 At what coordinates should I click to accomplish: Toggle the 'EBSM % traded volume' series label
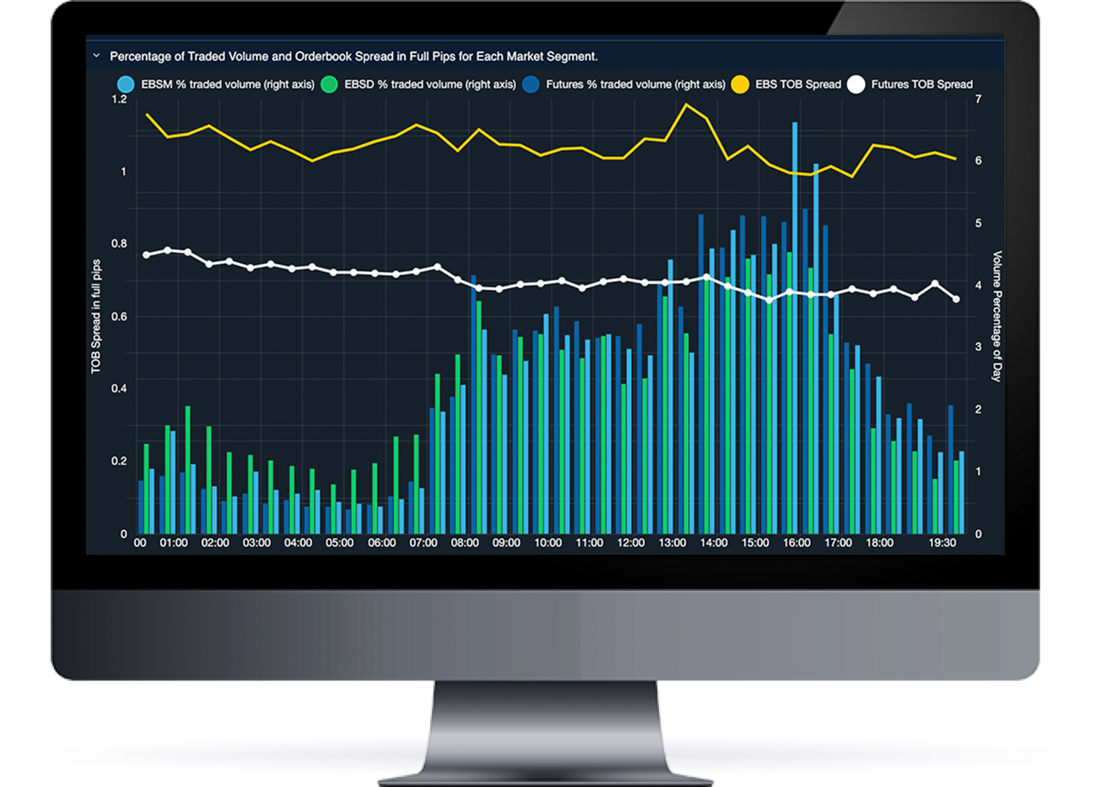point(227,84)
